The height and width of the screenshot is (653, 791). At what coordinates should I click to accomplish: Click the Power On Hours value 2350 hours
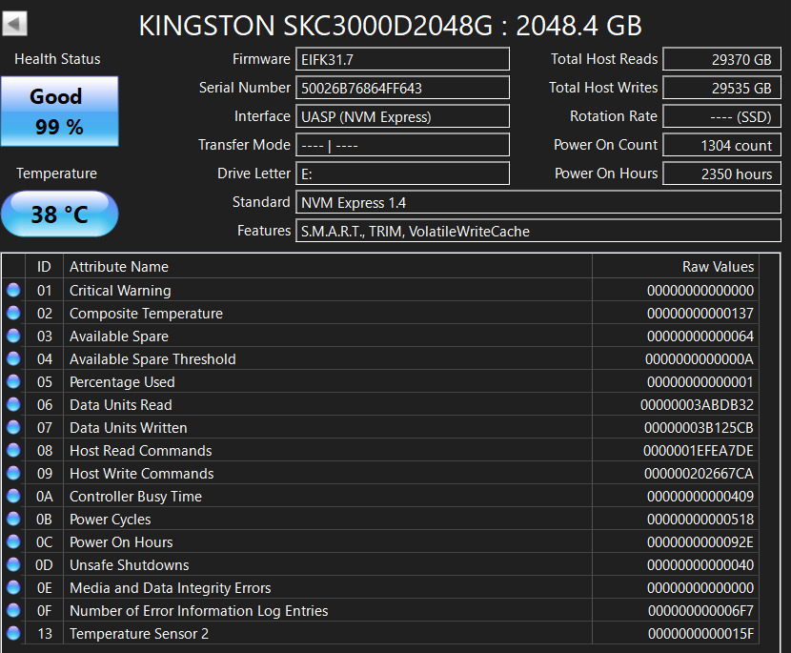pos(721,174)
